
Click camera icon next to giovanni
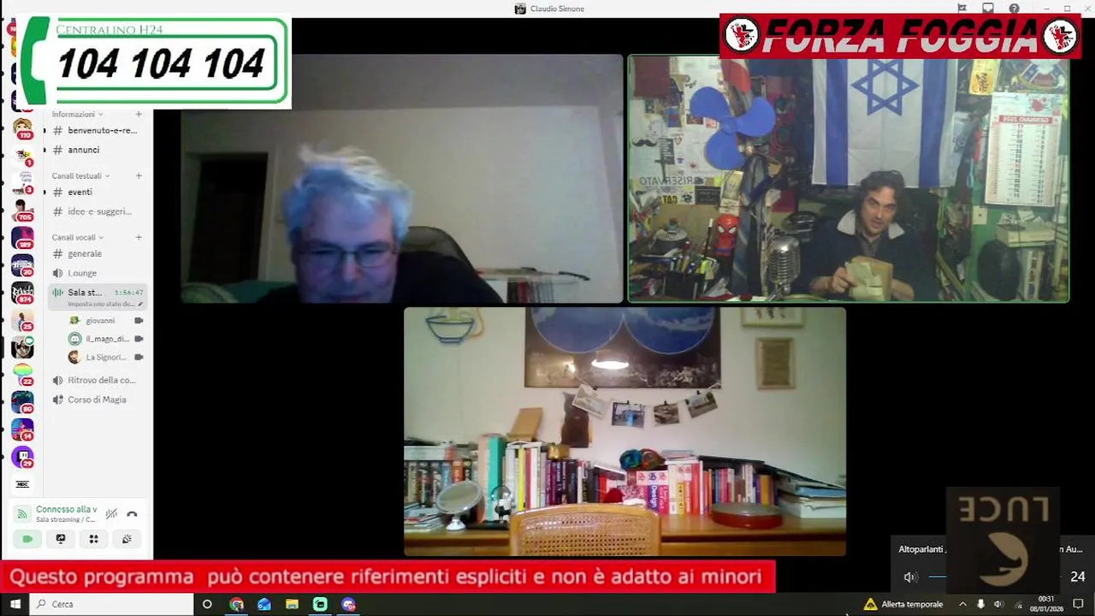[x=139, y=321]
